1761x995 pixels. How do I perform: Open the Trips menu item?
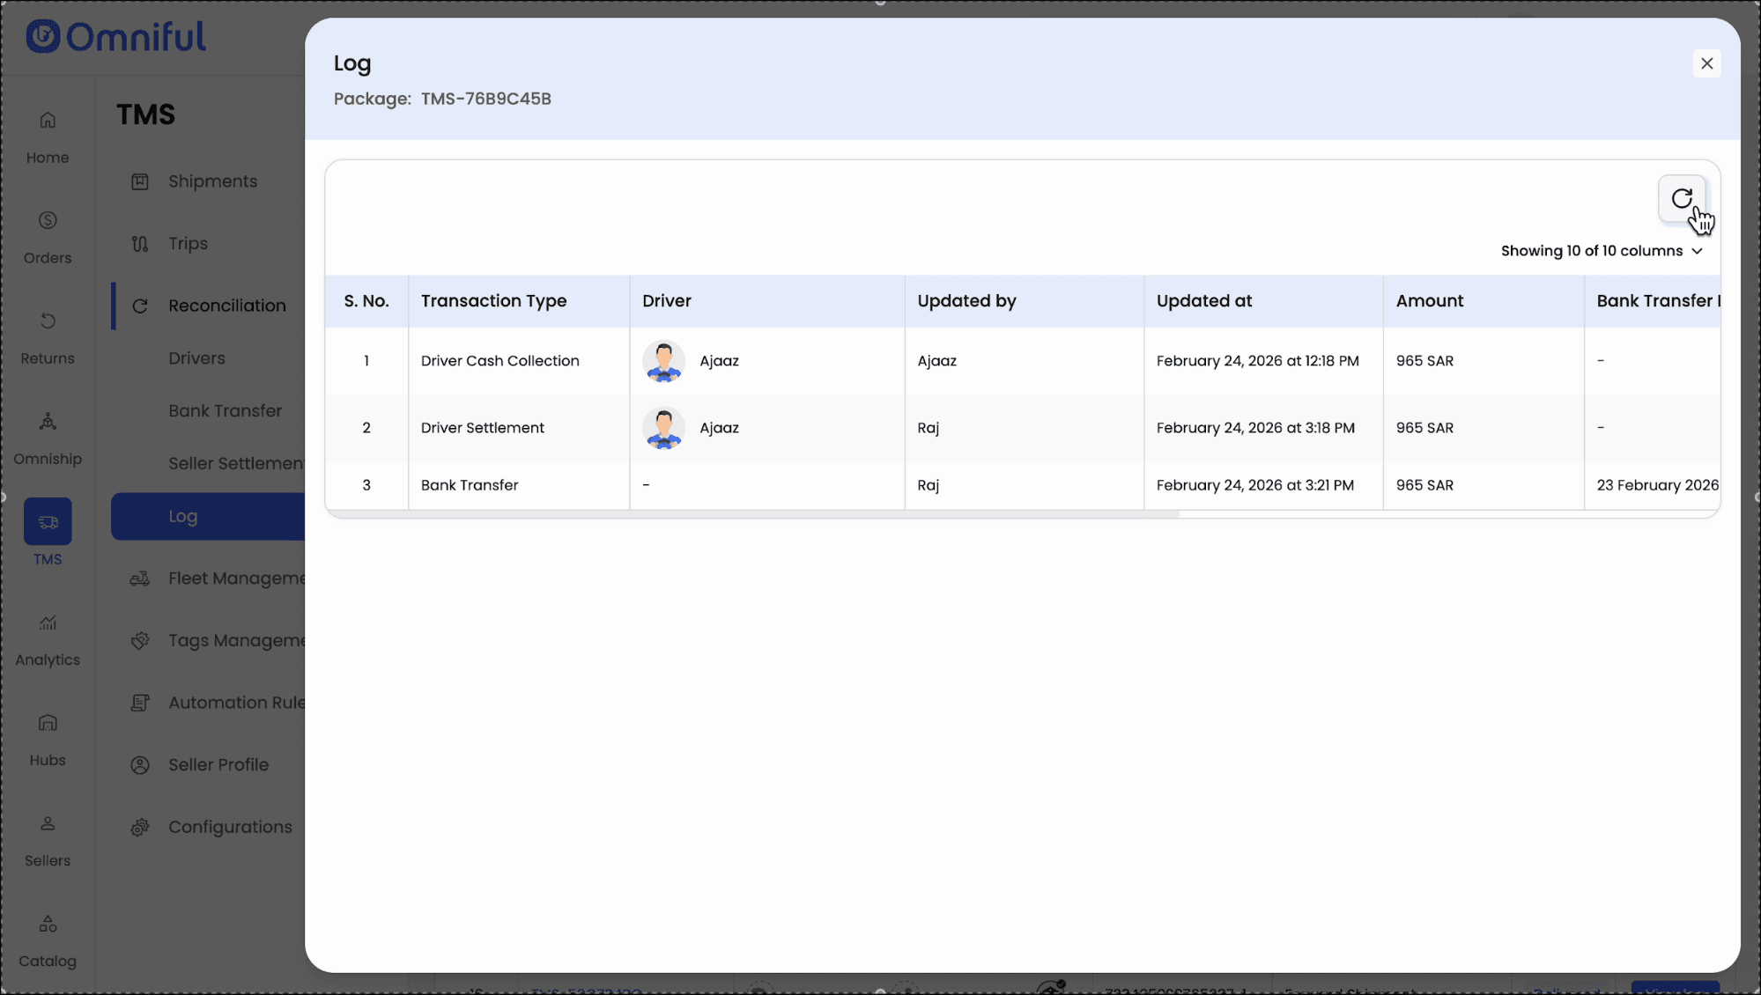point(188,244)
